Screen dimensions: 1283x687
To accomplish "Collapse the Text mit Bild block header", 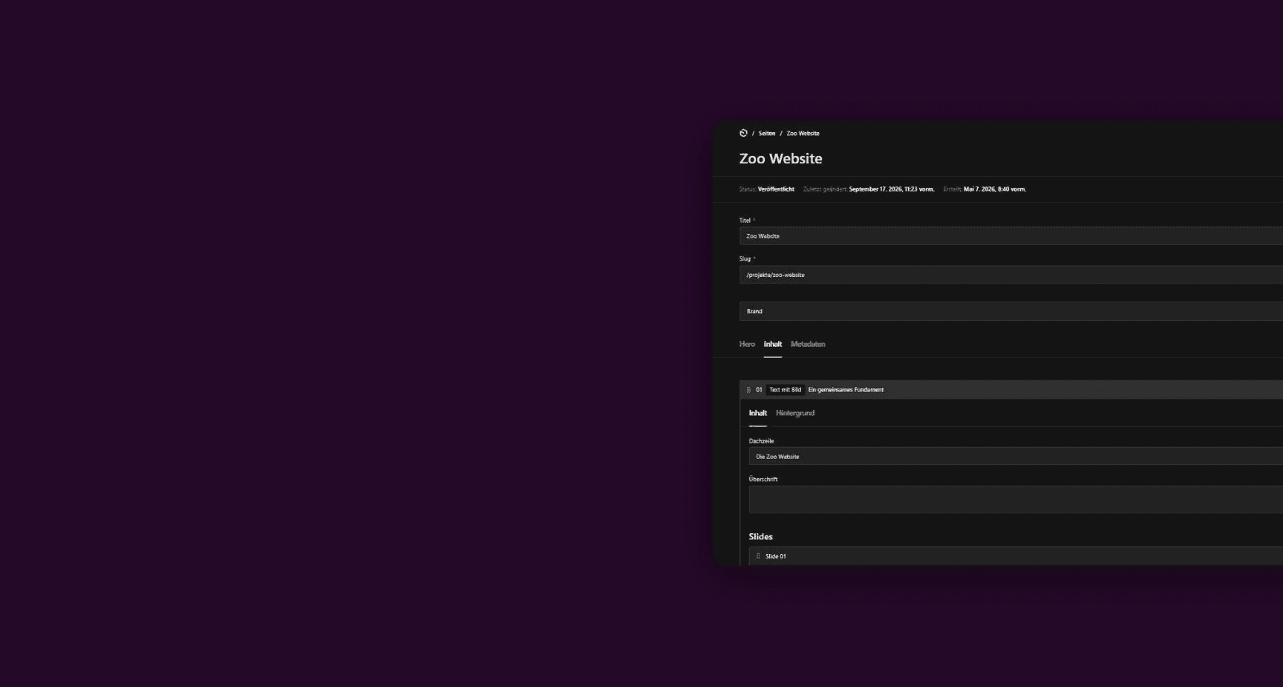I will coord(1011,390).
